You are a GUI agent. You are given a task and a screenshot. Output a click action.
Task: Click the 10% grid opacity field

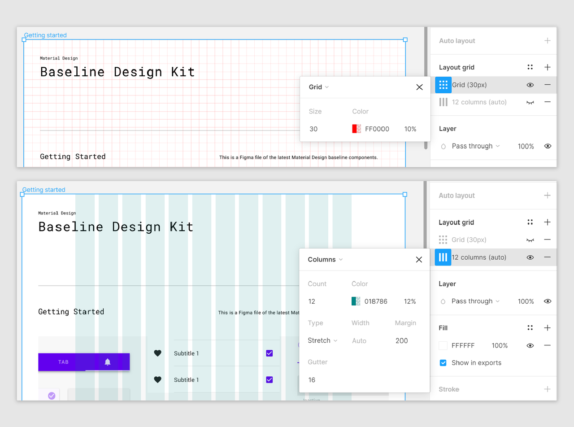[410, 129]
